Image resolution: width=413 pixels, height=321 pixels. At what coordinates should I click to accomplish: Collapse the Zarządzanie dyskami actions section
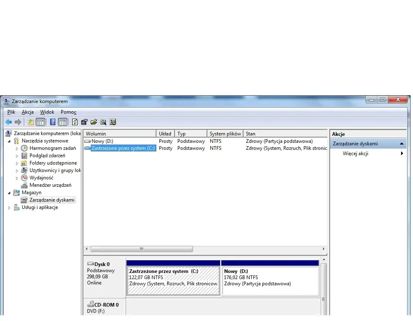pos(401,144)
